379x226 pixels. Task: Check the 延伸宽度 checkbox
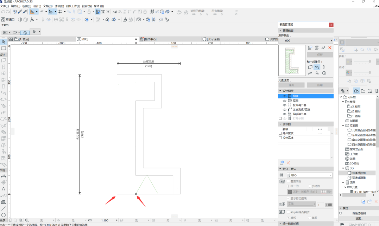click(280, 133)
